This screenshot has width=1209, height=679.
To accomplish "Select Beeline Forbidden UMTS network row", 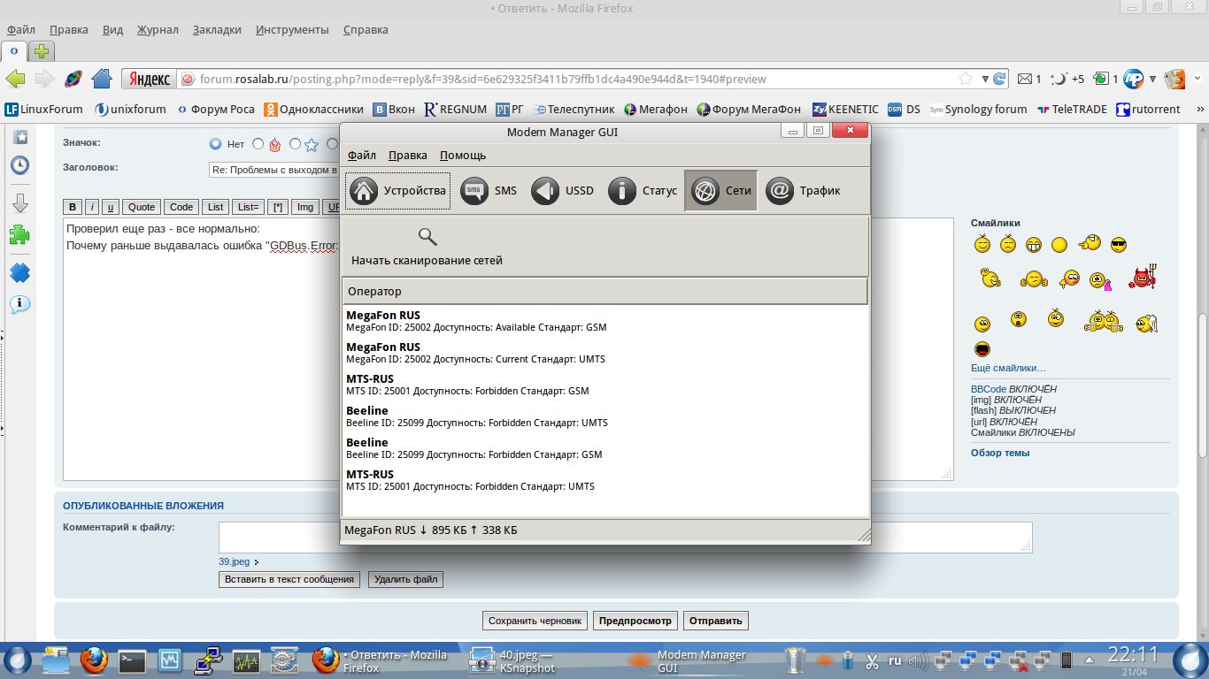I will 604,416.
